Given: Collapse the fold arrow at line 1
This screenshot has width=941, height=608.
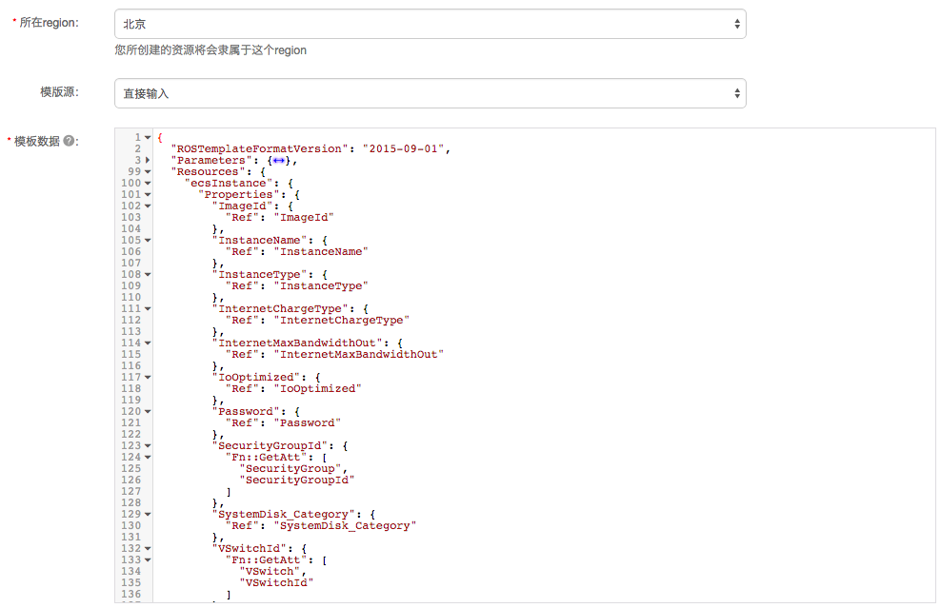Looking at the screenshot, I should [148, 137].
